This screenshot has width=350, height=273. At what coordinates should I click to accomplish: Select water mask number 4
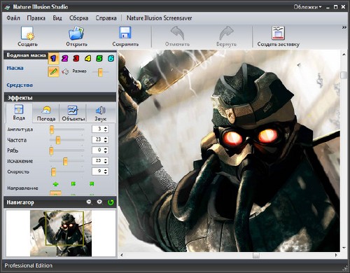coord(87,58)
